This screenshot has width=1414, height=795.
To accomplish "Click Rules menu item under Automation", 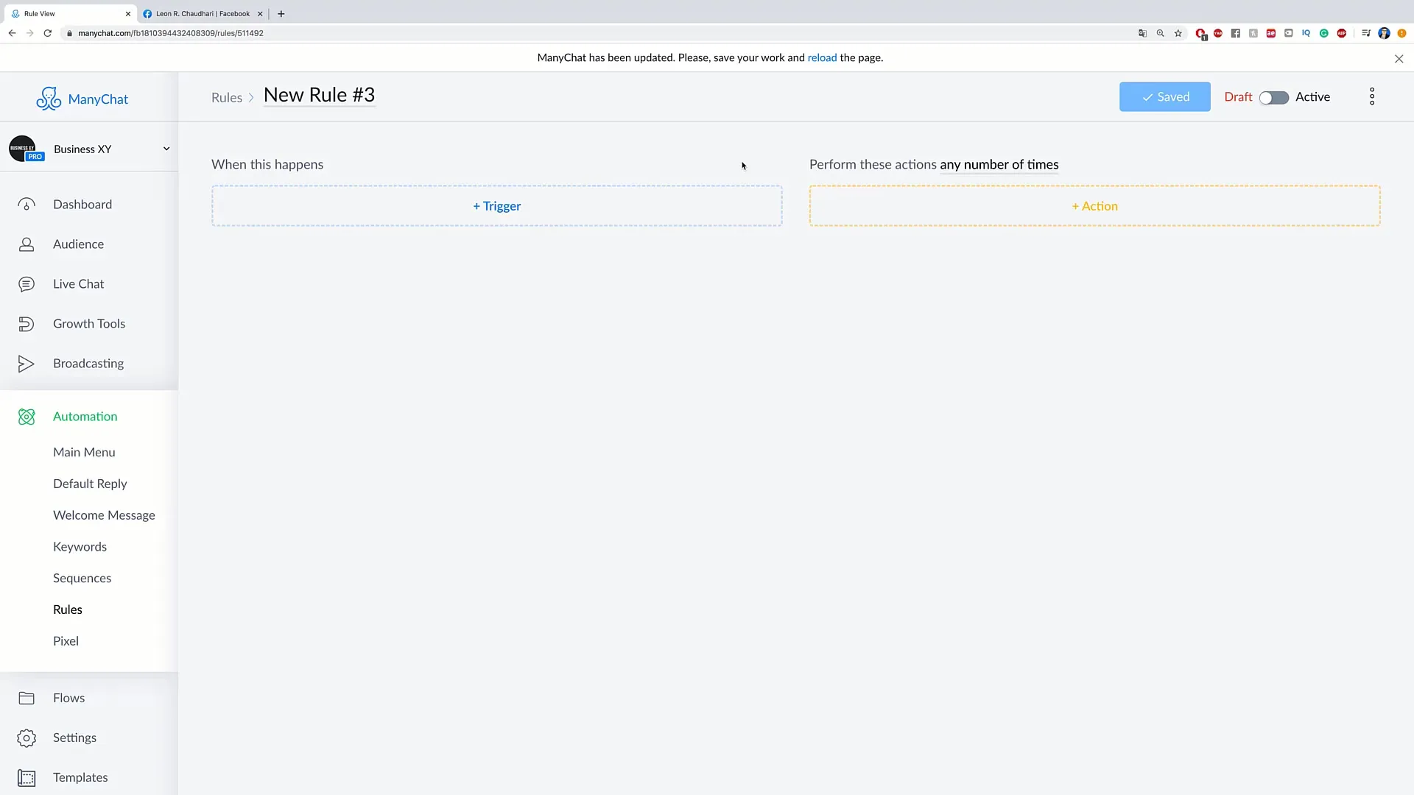I will click(x=68, y=609).
